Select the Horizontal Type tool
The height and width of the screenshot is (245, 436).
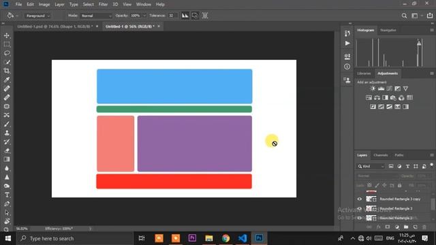pos(7,195)
